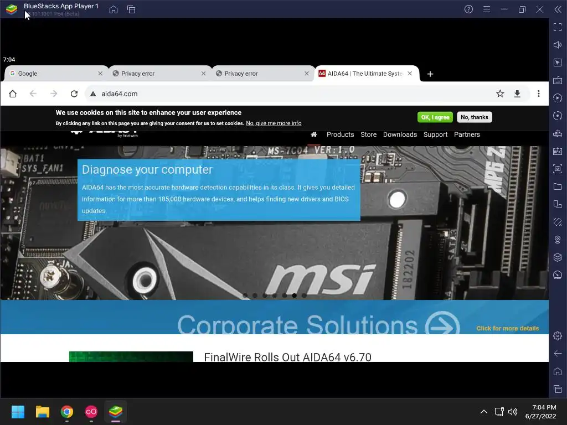The width and height of the screenshot is (567, 425).
Task: Click the BlueStacks macro play-circle icon
Action: pyautogui.click(x=557, y=98)
